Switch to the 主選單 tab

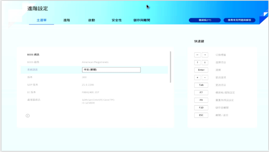(41, 20)
